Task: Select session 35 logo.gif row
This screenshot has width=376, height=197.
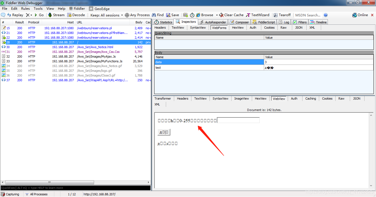Action: (75, 71)
